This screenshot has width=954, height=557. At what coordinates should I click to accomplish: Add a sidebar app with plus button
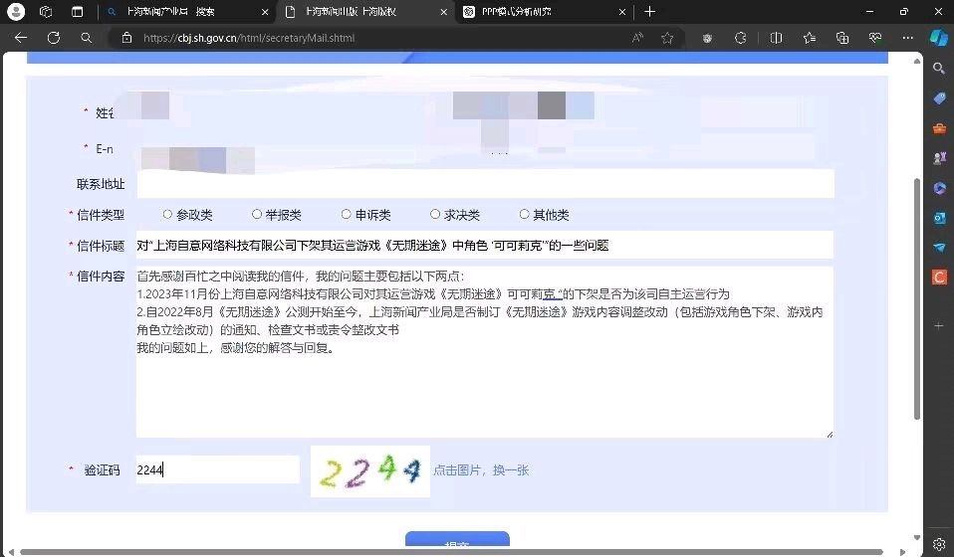click(x=938, y=325)
